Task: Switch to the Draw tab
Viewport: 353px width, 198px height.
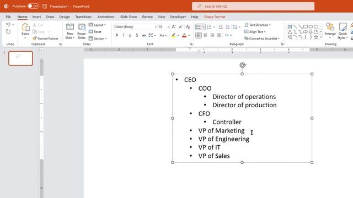Action: tap(50, 17)
